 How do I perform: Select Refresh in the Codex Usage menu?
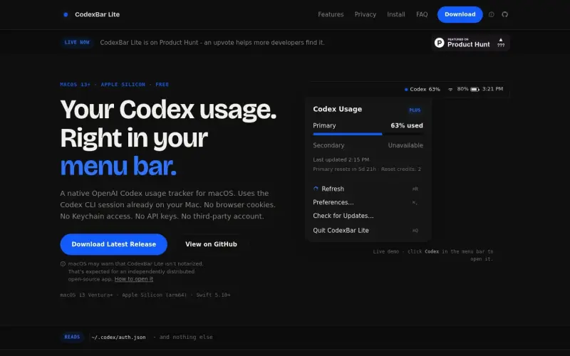click(368, 189)
